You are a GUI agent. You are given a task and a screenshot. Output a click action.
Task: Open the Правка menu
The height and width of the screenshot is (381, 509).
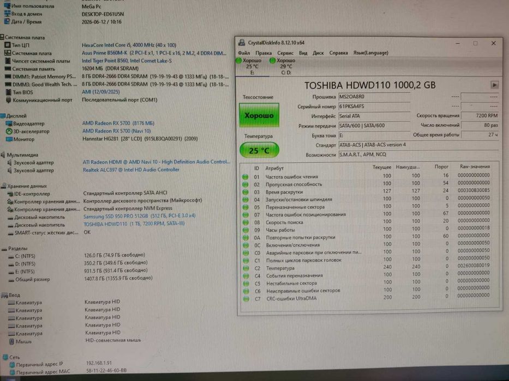click(264, 53)
